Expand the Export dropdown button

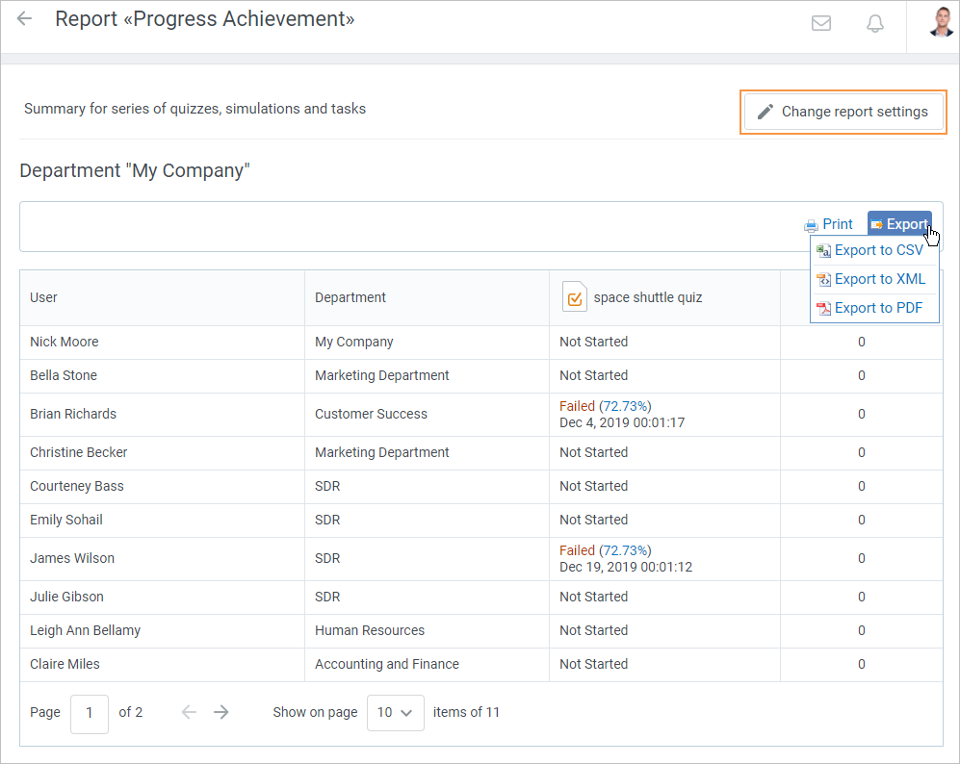(x=899, y=224)
